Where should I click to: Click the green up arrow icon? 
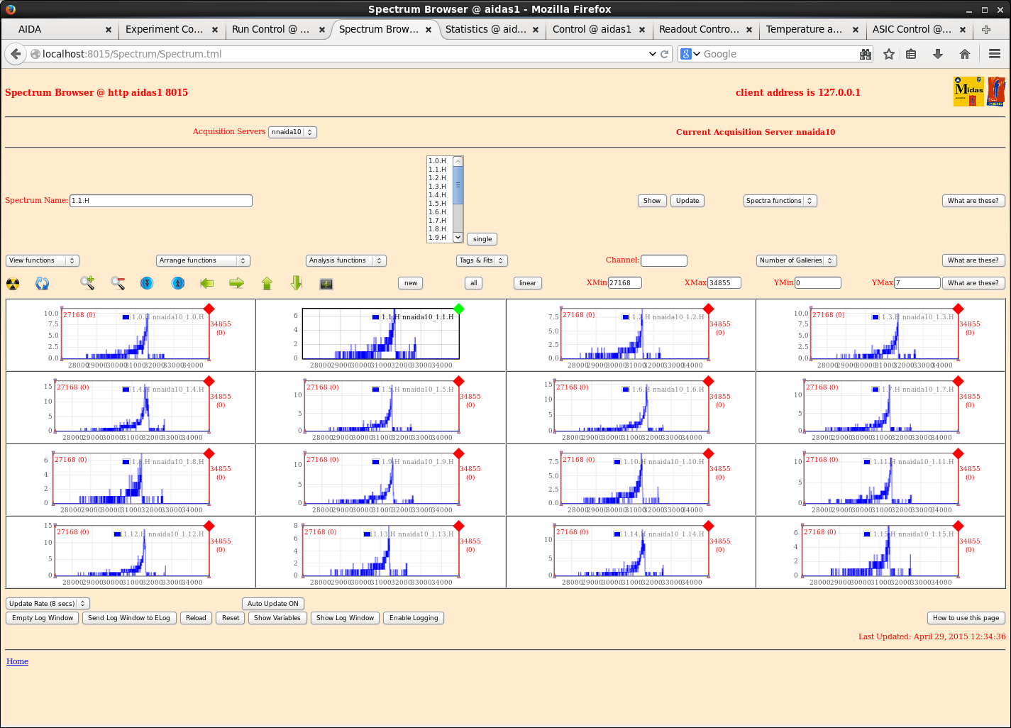267,283
